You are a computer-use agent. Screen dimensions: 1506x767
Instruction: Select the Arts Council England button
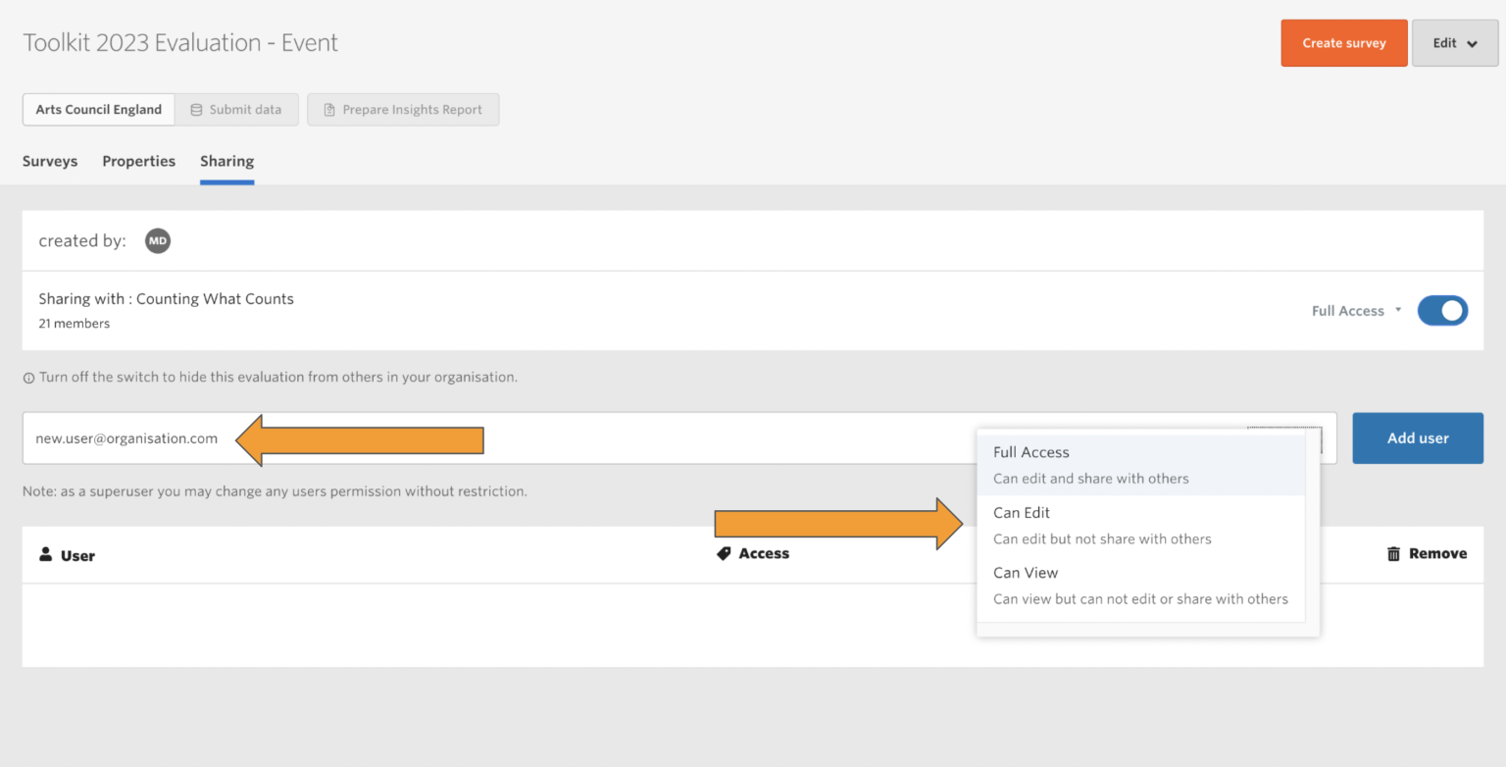[x=98, y=109]
